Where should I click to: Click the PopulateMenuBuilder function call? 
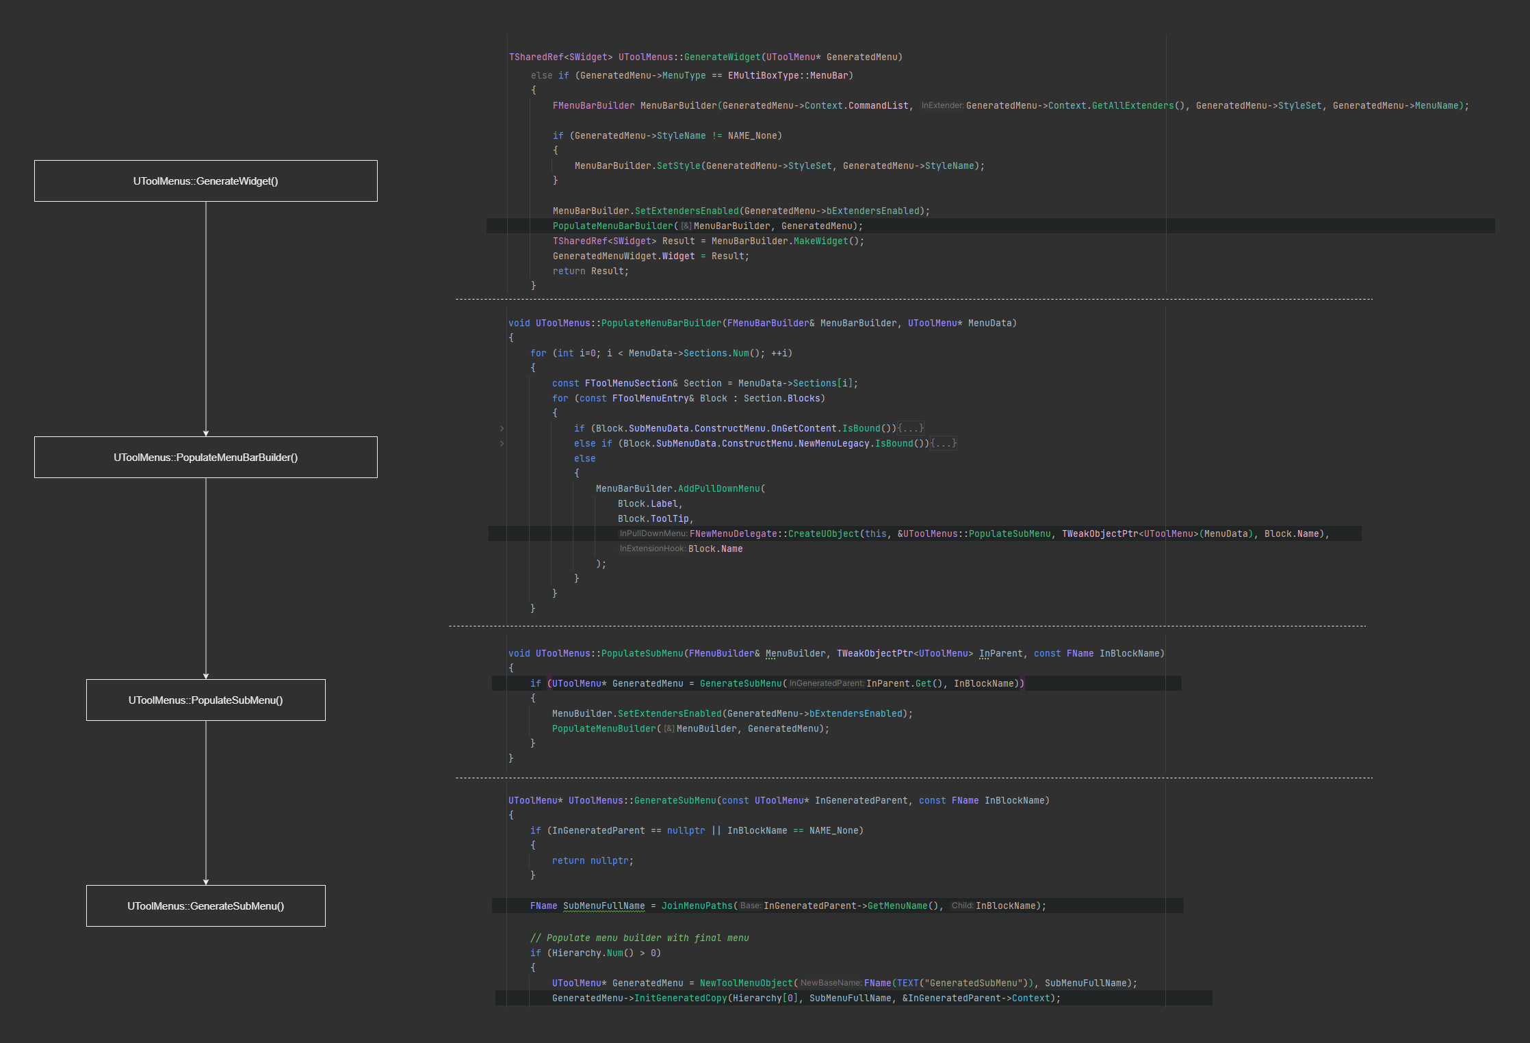604,729
